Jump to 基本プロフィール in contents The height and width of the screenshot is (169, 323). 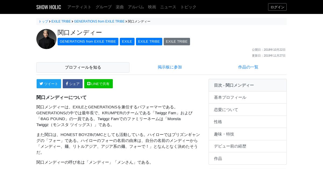tap(248, 97)
